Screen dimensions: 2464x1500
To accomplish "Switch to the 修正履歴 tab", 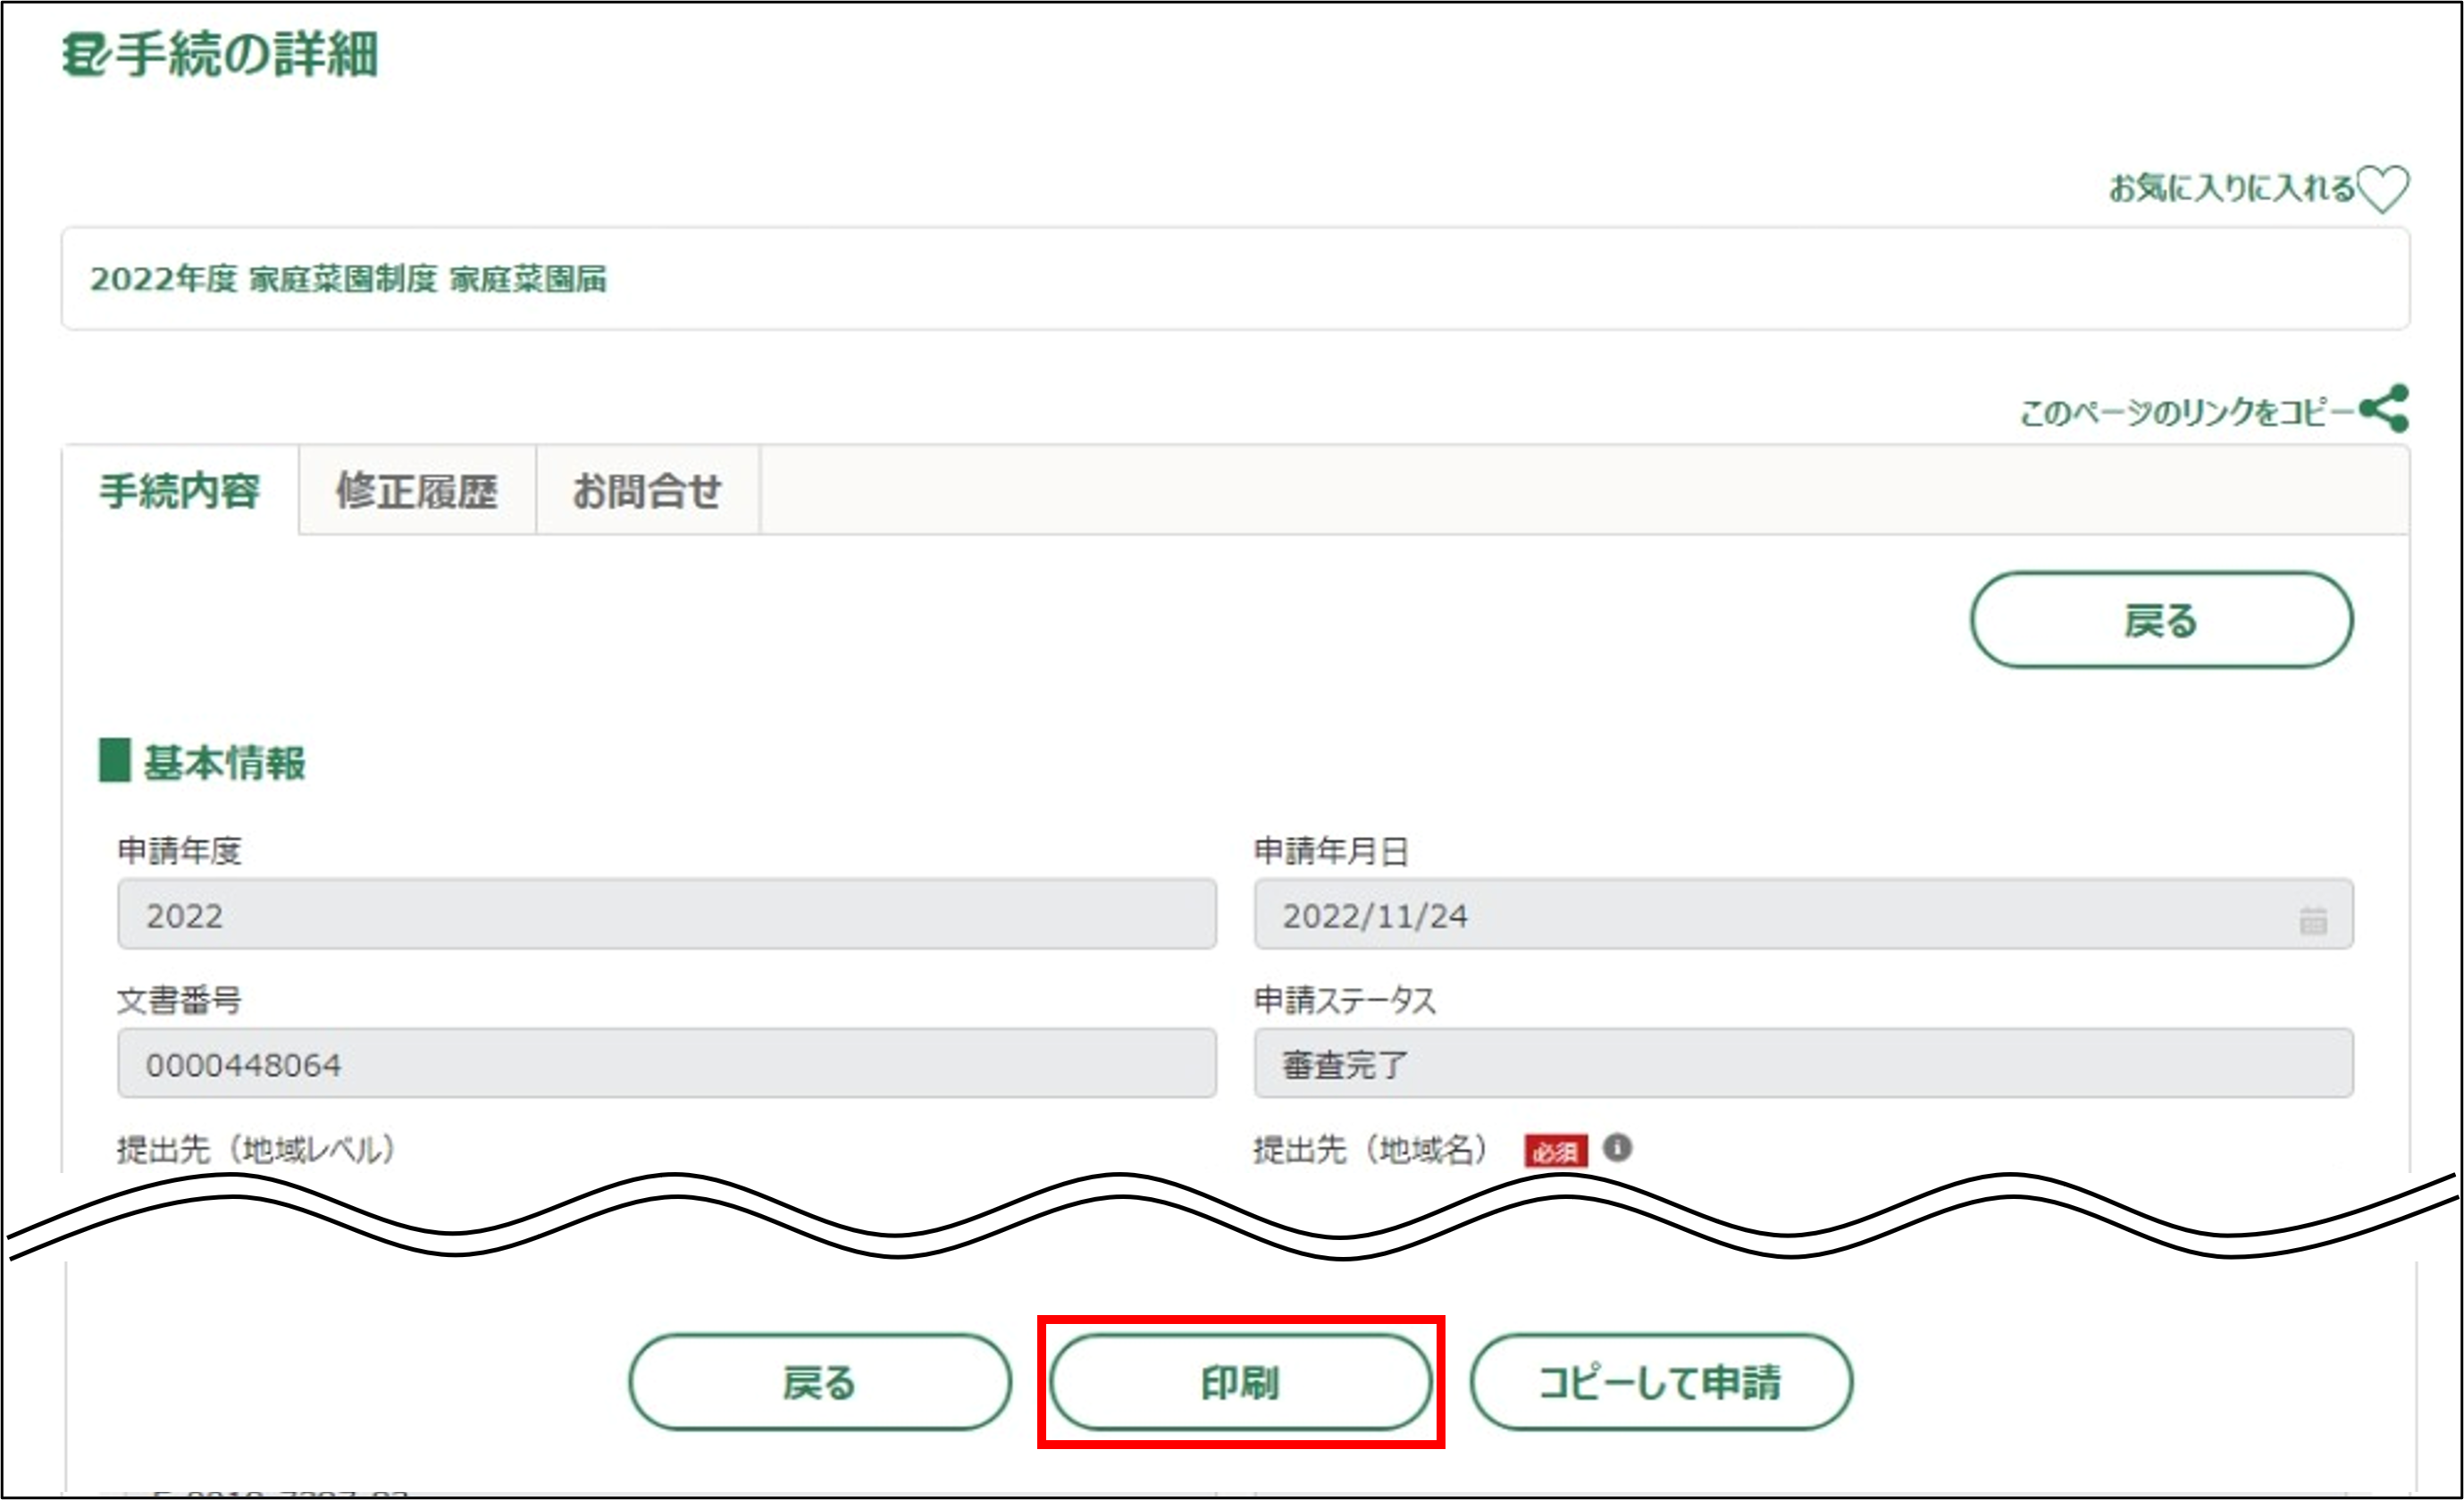I will click(x=417, y=491).
